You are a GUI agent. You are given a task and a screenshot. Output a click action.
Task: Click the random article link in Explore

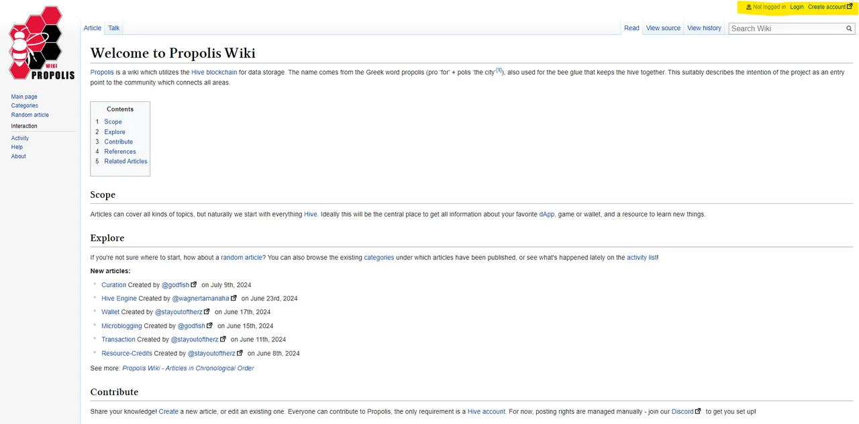click(x=242, y=258)
